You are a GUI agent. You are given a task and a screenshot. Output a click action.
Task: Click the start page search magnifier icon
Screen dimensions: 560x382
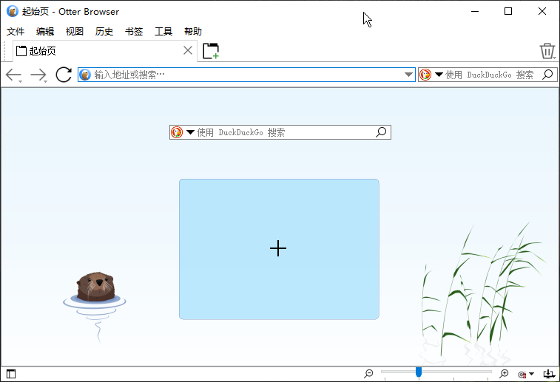pyautogui.click(x=381, y=132)
